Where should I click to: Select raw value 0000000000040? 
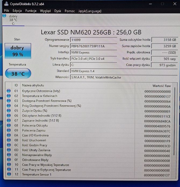pos(157,151)
